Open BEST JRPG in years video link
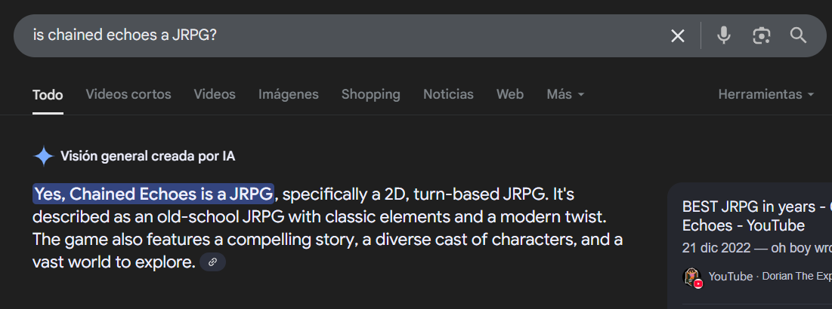832x309 pixels. 756,216
